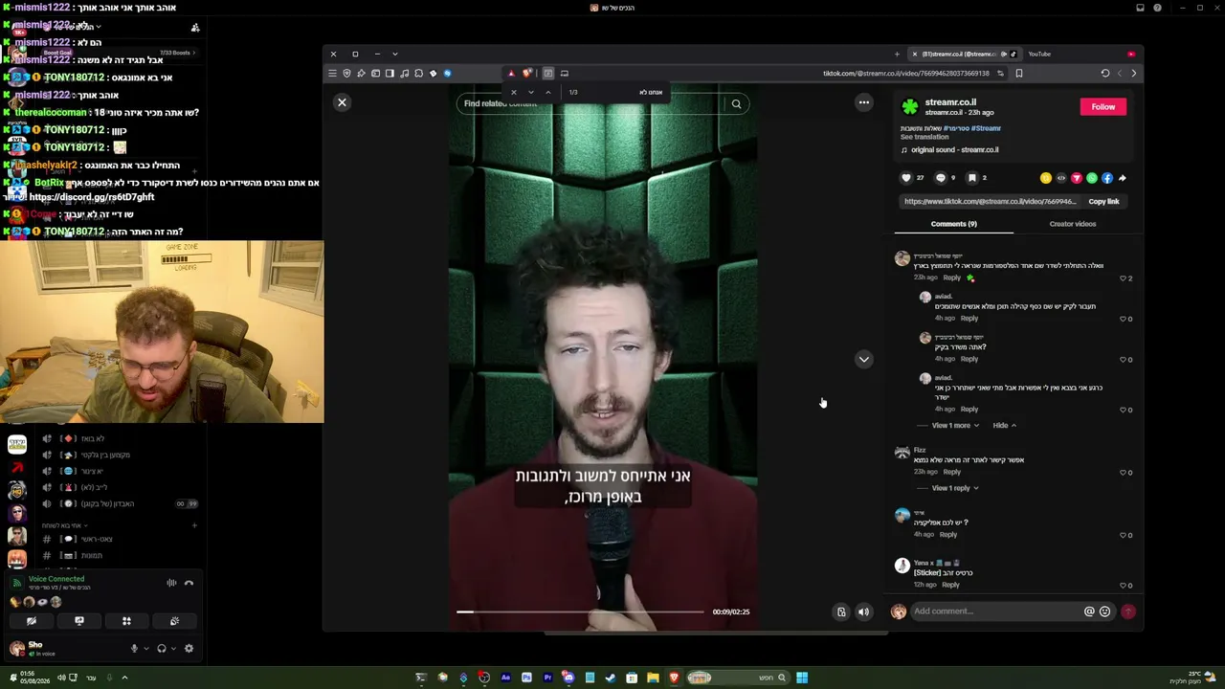Click the yellow repost icon

coord(1045,178)
